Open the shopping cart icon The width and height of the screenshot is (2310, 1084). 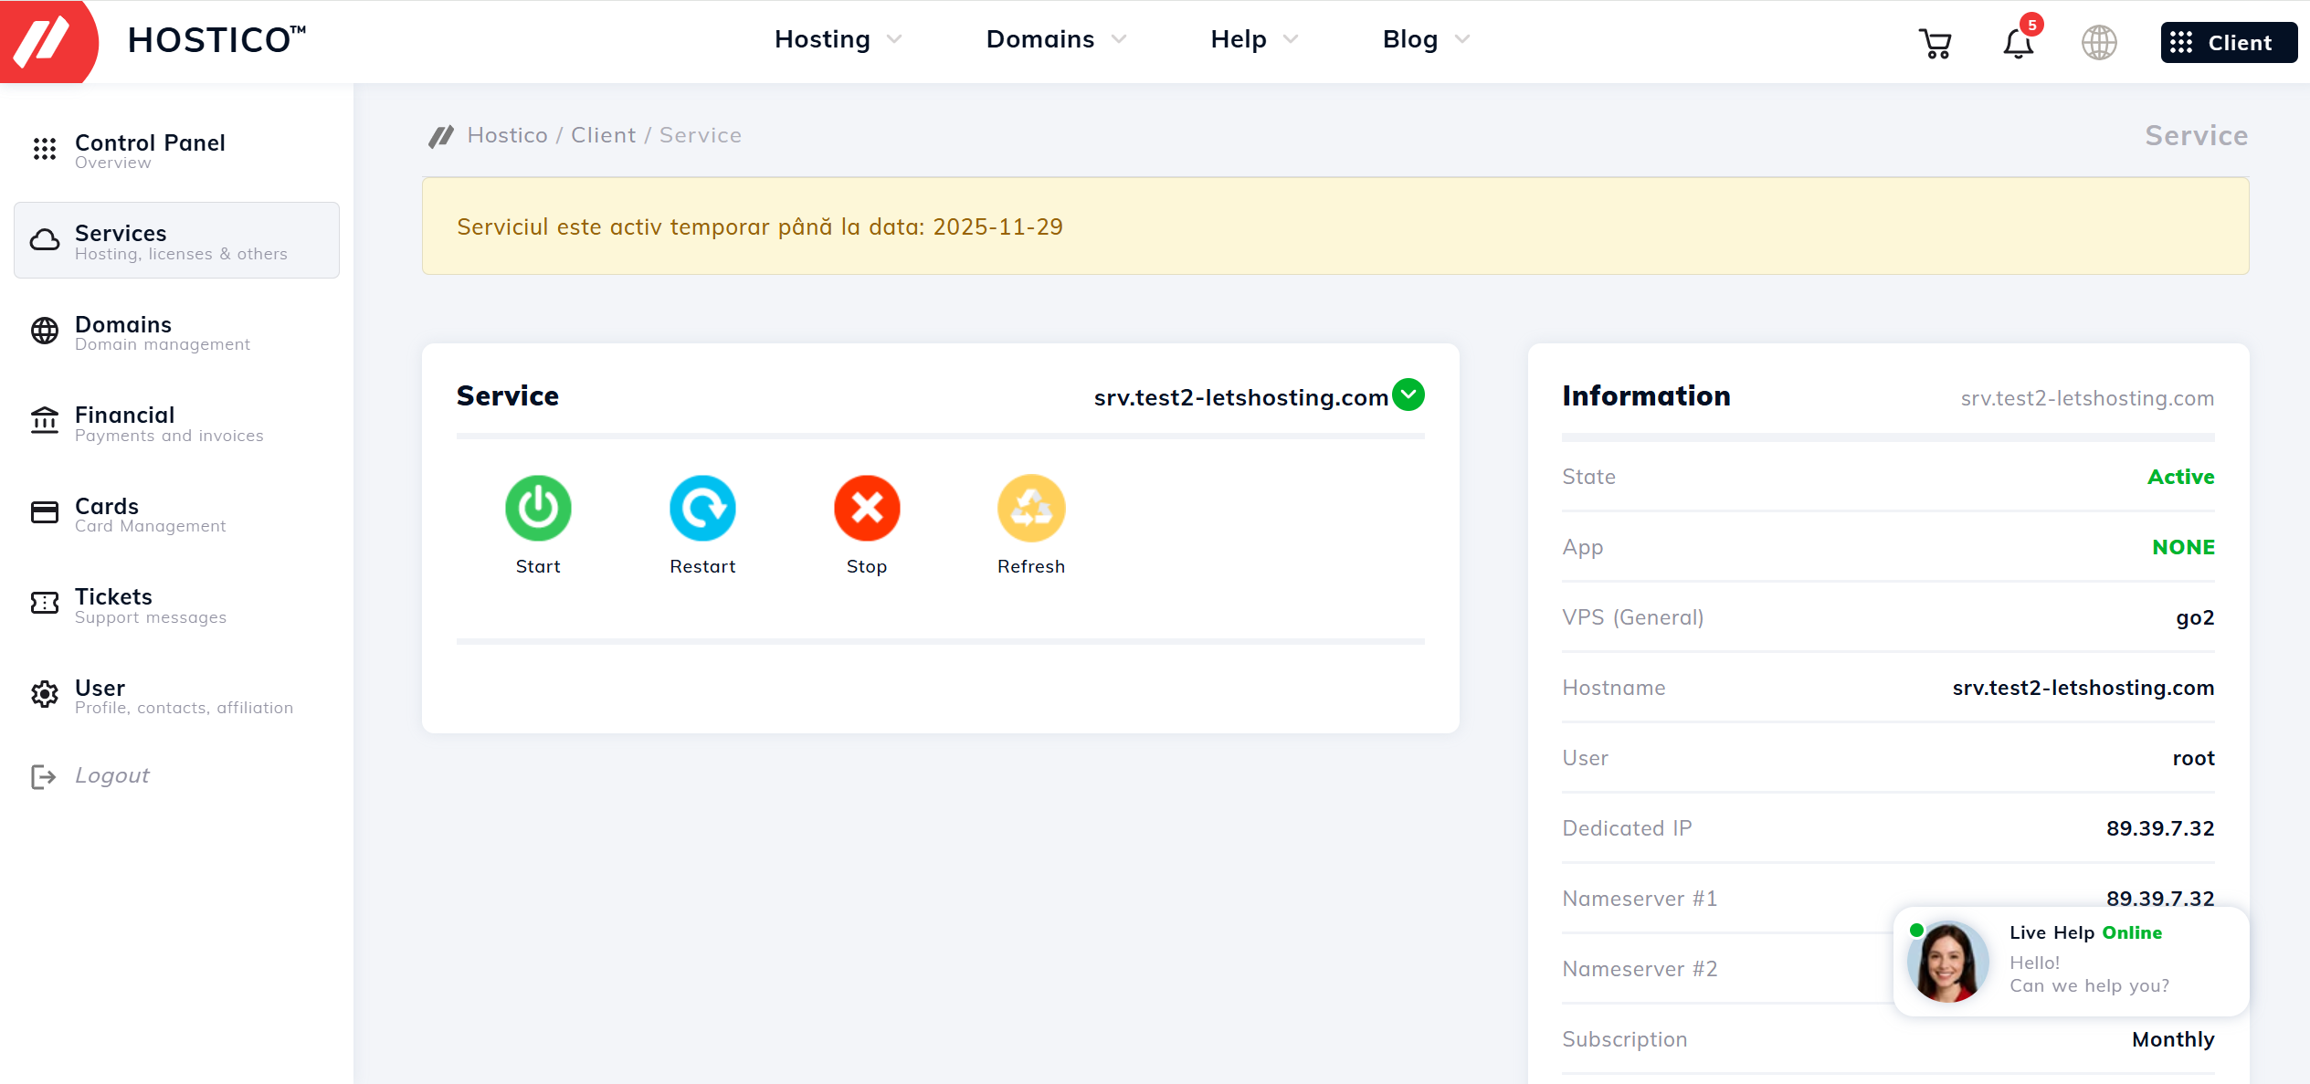(1936, 43)
